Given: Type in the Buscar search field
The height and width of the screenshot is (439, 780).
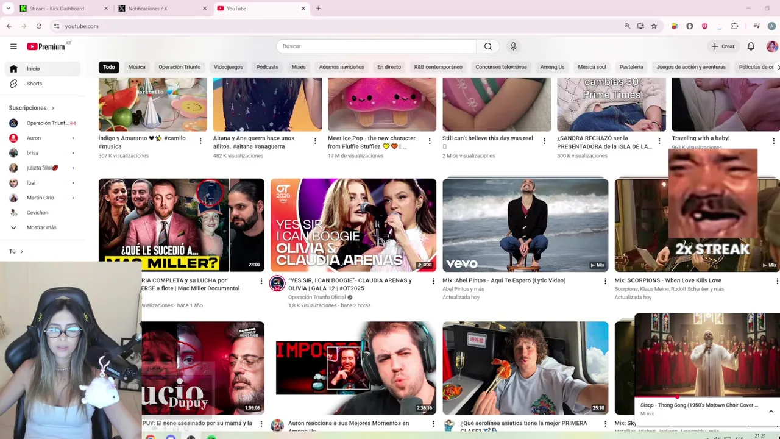Looking at the screenshot, I should 376,46.
